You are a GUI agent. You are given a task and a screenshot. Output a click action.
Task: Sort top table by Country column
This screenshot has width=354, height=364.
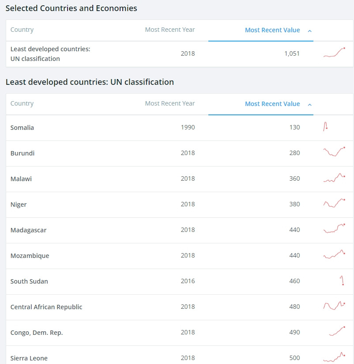click(x=22, y=30)
